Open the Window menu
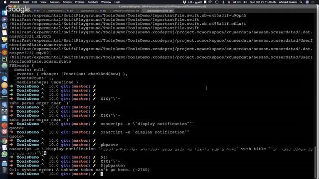The width and height of the screenshot is (319, 179). pos(106,2)
